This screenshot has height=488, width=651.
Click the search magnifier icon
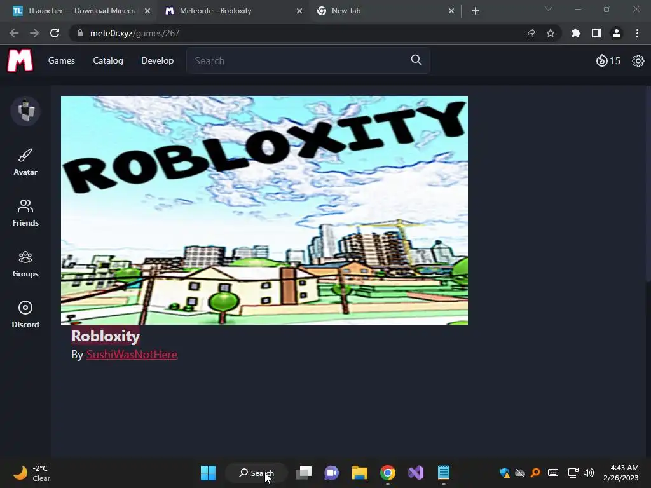tap(416, 60)
